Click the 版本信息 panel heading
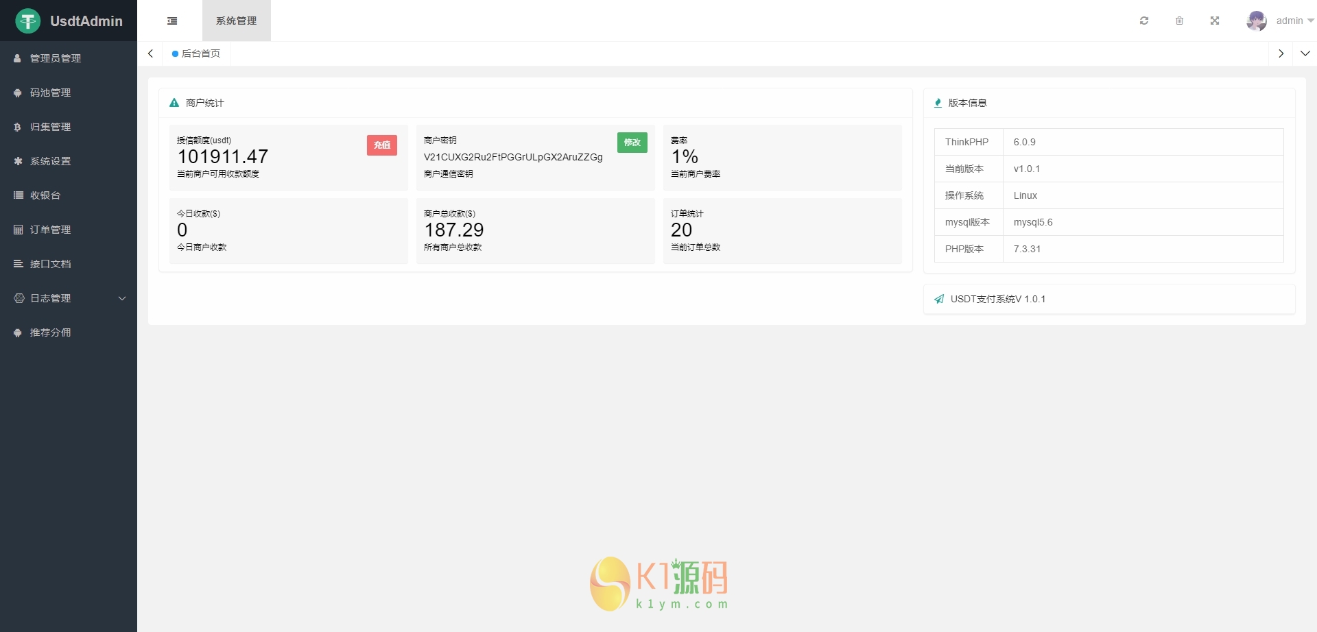The height and width of the screenshot is (632, 1317). (967, 104)
